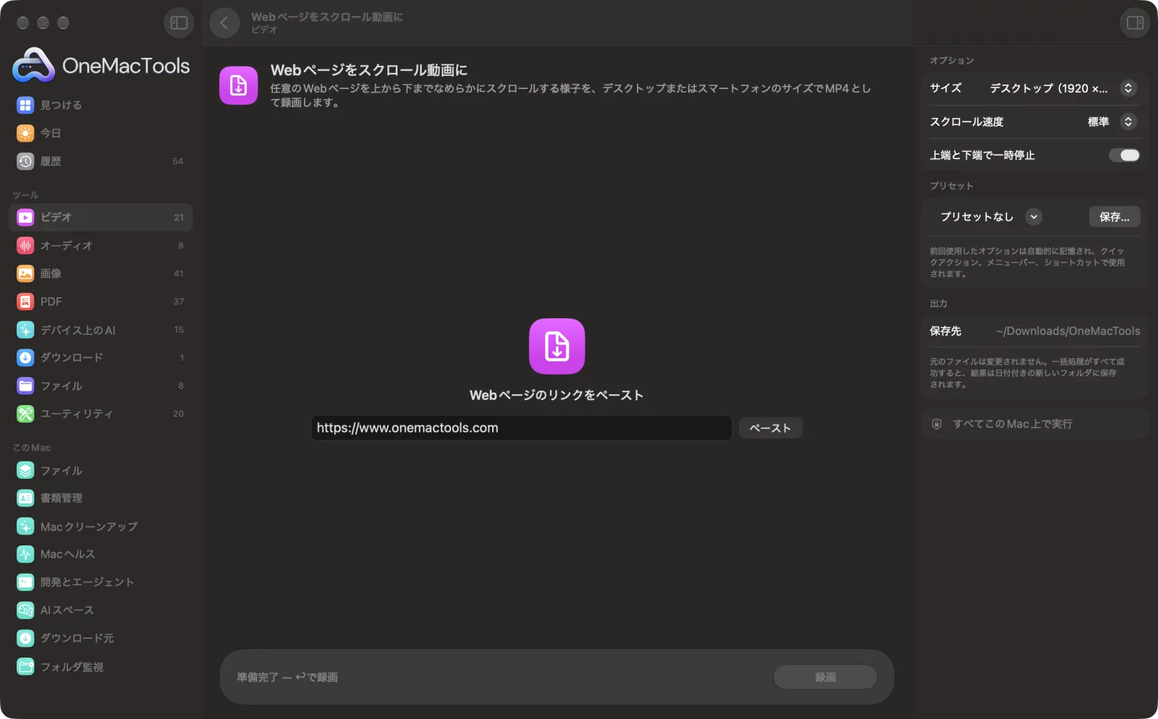Open the 履歴 clock icon

(x=25, y=161)
